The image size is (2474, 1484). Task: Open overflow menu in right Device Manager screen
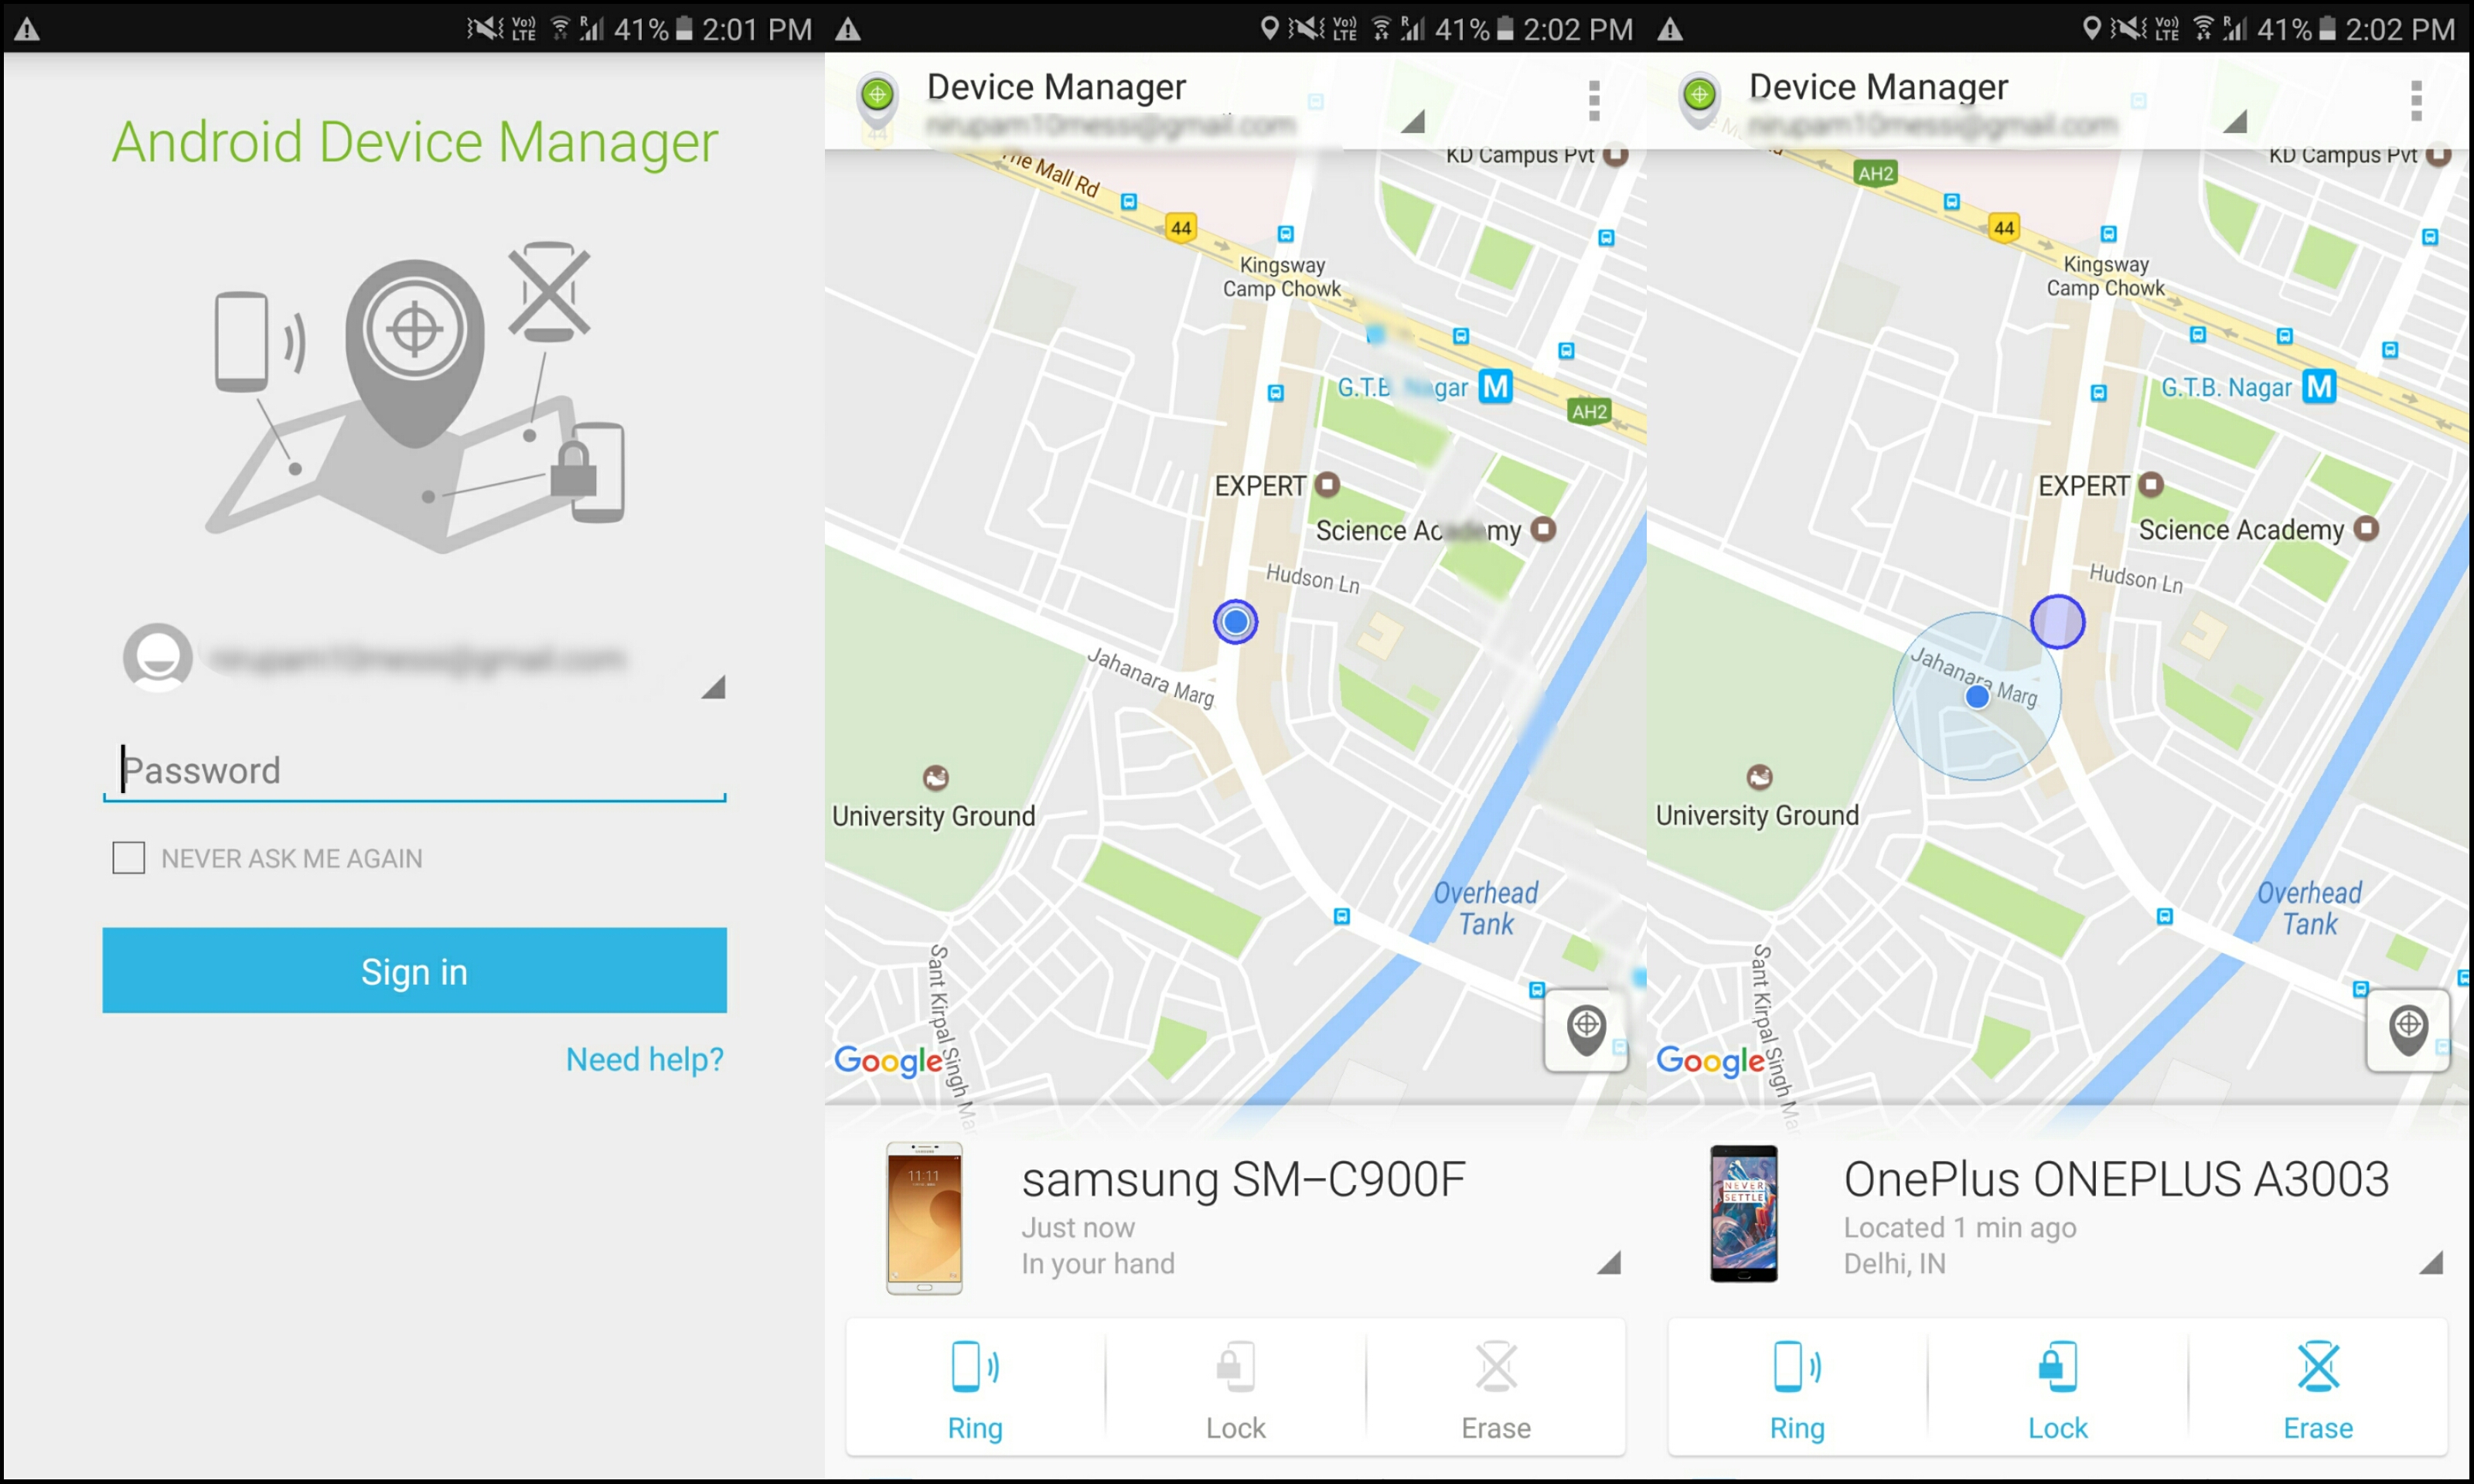coord(2416,101)
